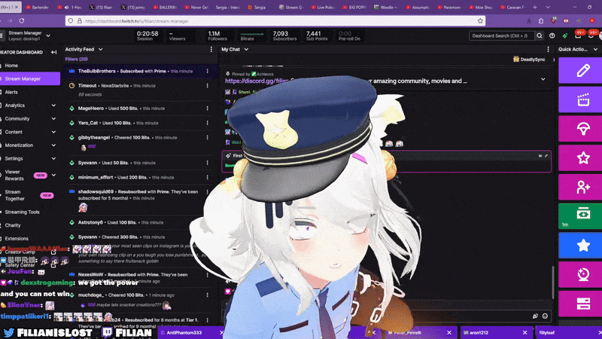Switch to the Stream G browser tab

click(x=291, y=8)
